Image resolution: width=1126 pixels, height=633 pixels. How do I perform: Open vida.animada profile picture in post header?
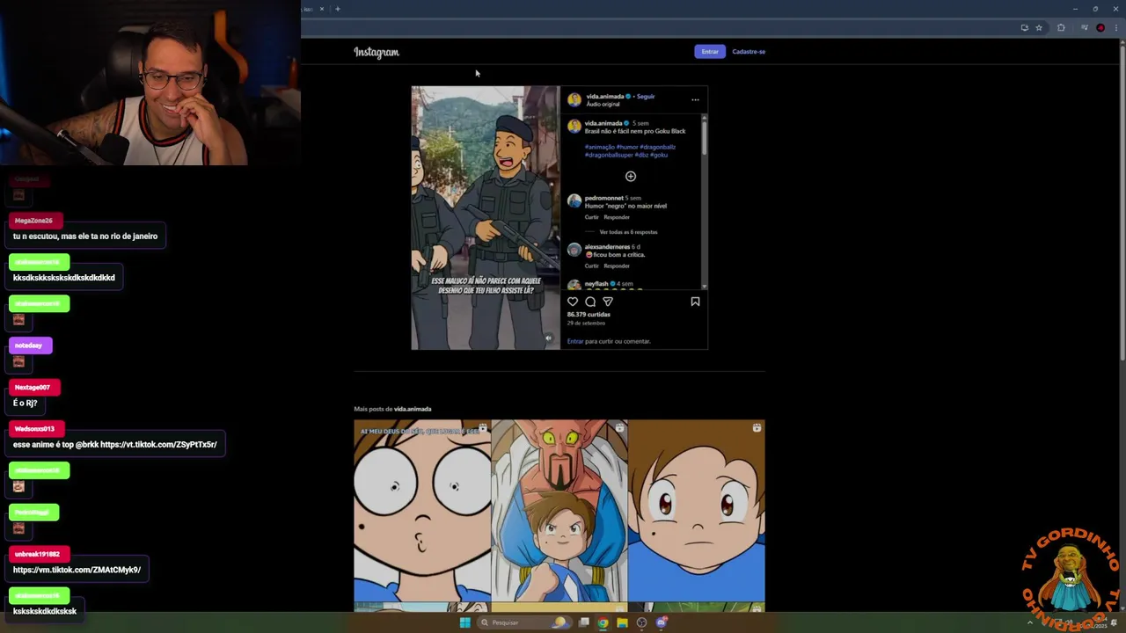pyautogui.click(x=574, y=99)
